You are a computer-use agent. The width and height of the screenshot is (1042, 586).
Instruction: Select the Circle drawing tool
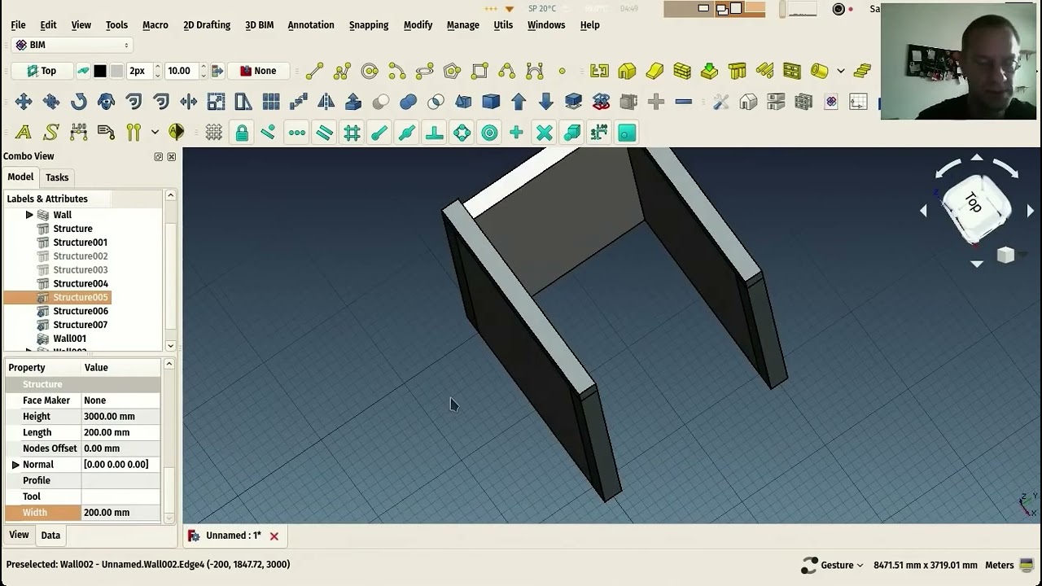tap(370, 71)
